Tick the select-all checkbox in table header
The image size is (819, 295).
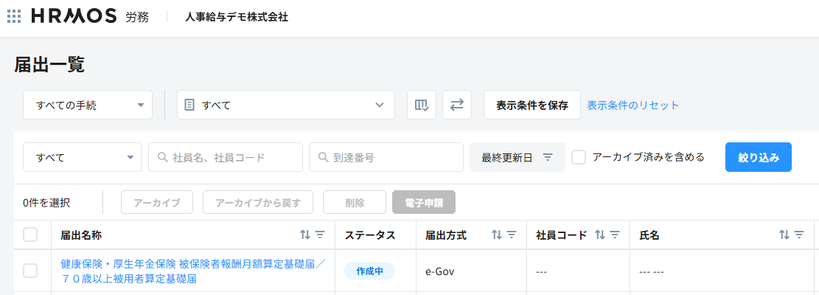(30, 235)
